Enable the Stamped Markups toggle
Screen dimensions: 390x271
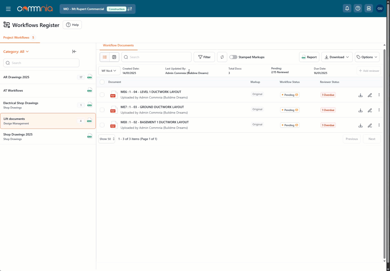[233, 57]
